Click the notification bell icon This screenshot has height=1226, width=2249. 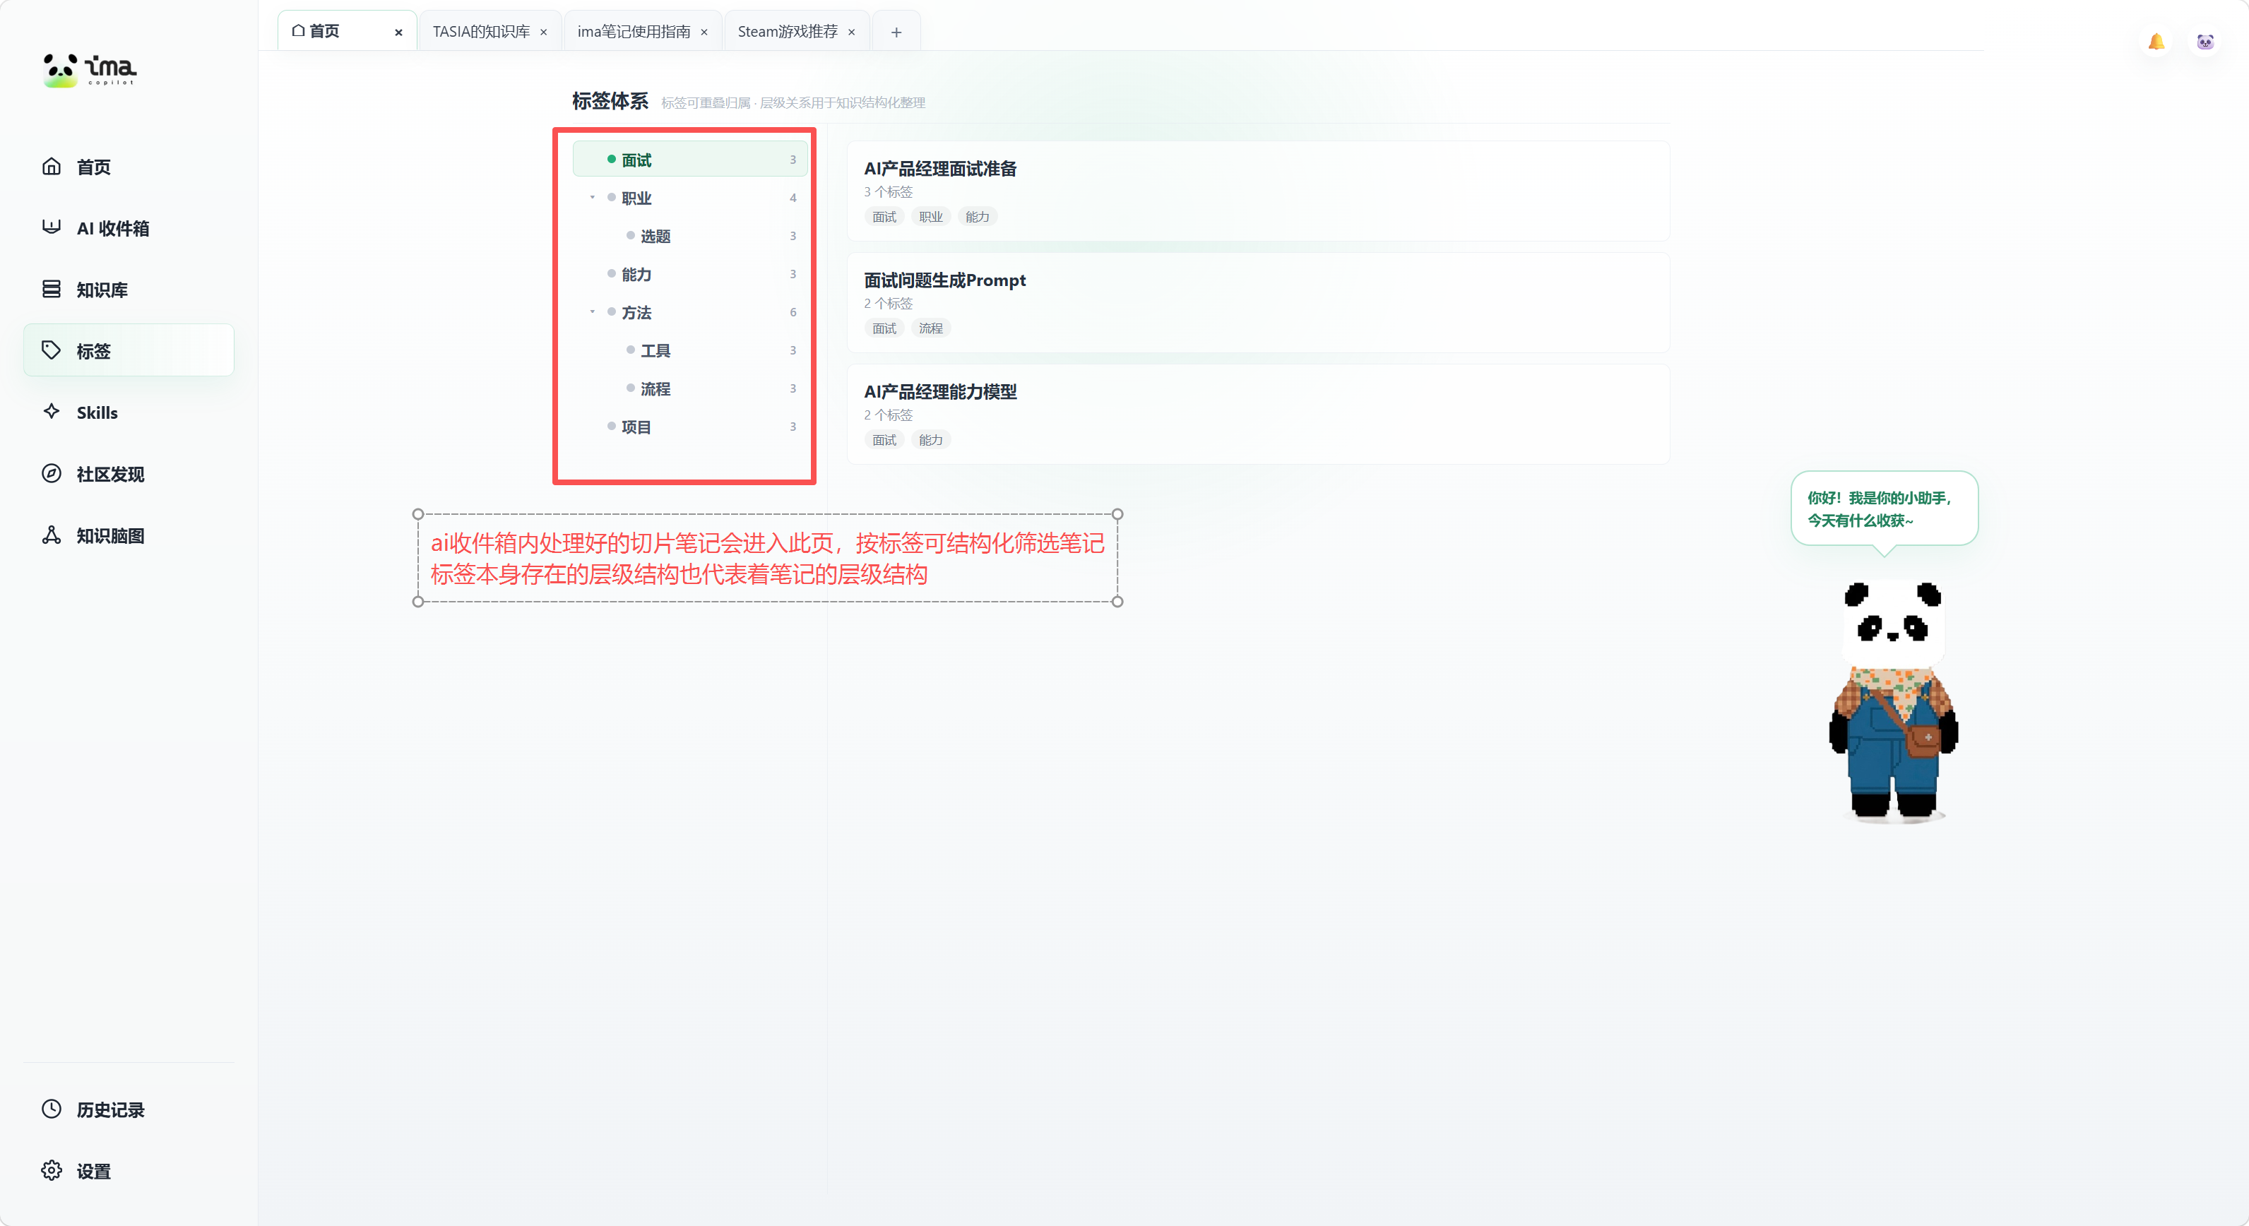2156,41
